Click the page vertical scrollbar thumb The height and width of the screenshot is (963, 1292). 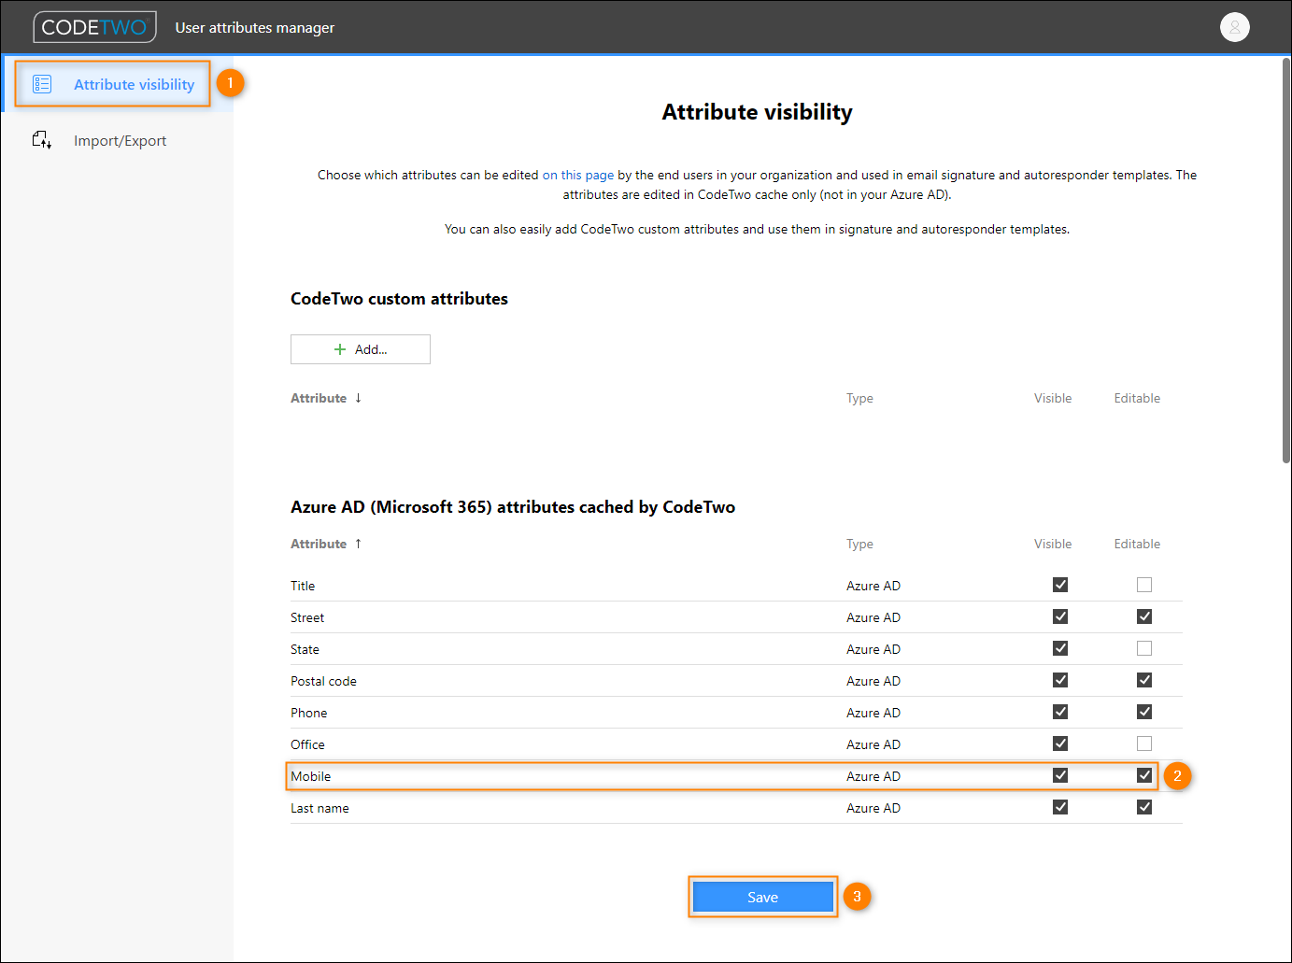click(1286, 260)
